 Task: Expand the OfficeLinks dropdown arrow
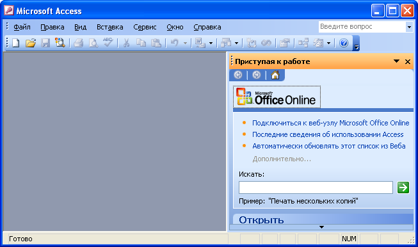tap(211, 43)
